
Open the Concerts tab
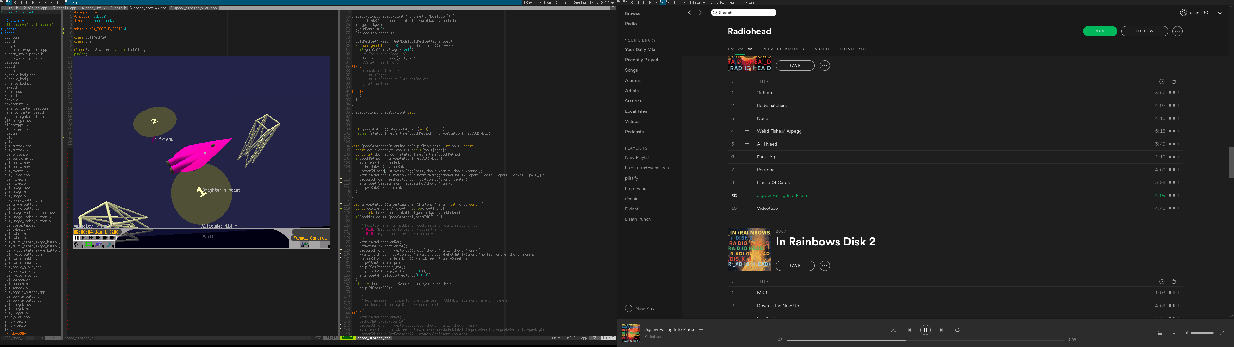point(853,49)
